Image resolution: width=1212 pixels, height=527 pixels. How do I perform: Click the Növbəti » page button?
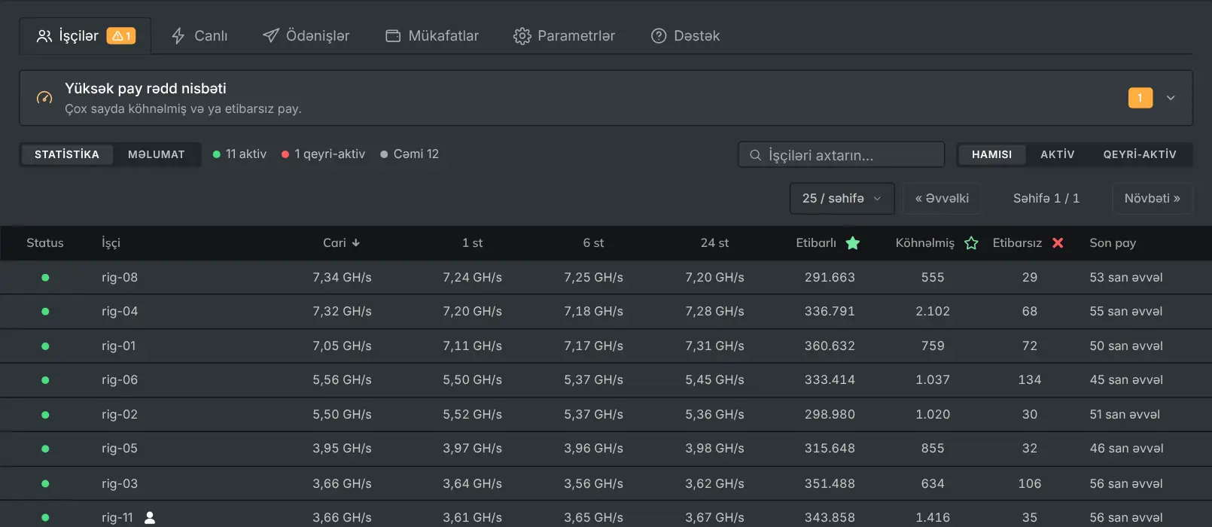point(1153,199)
